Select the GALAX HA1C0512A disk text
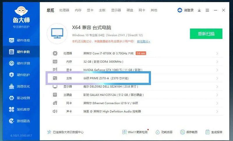Screen dimensions: 233x141 [113, 95]
